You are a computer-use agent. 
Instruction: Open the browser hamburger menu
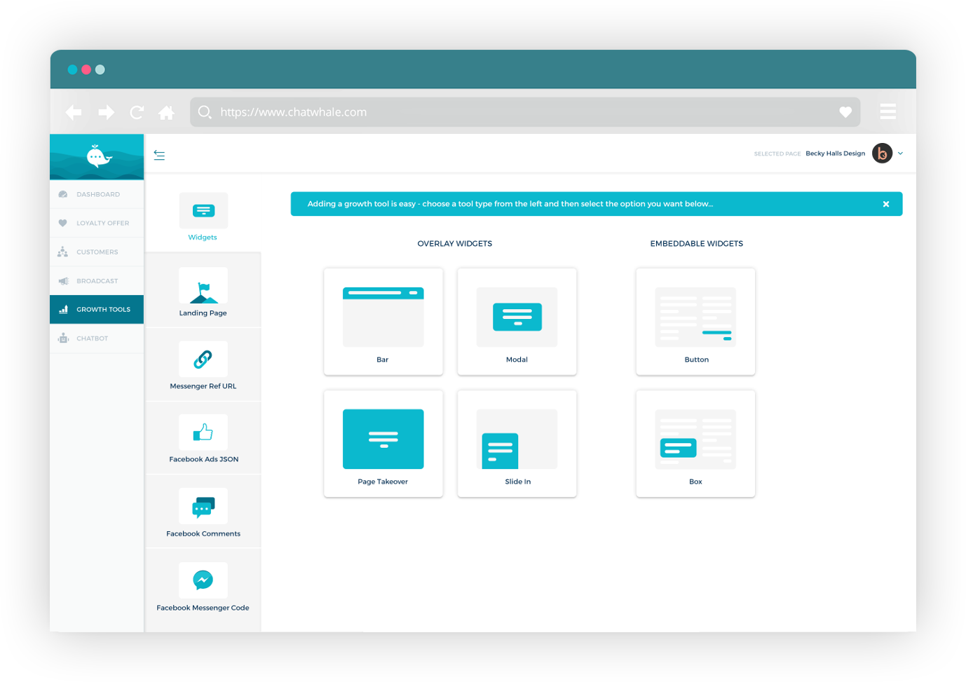888,111
